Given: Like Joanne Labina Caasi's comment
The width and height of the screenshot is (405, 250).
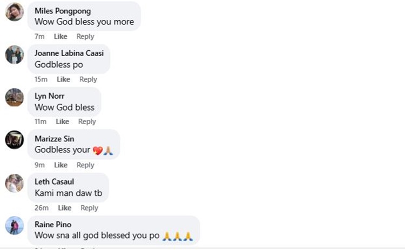Looking at the screenshot, I should 64,79.
